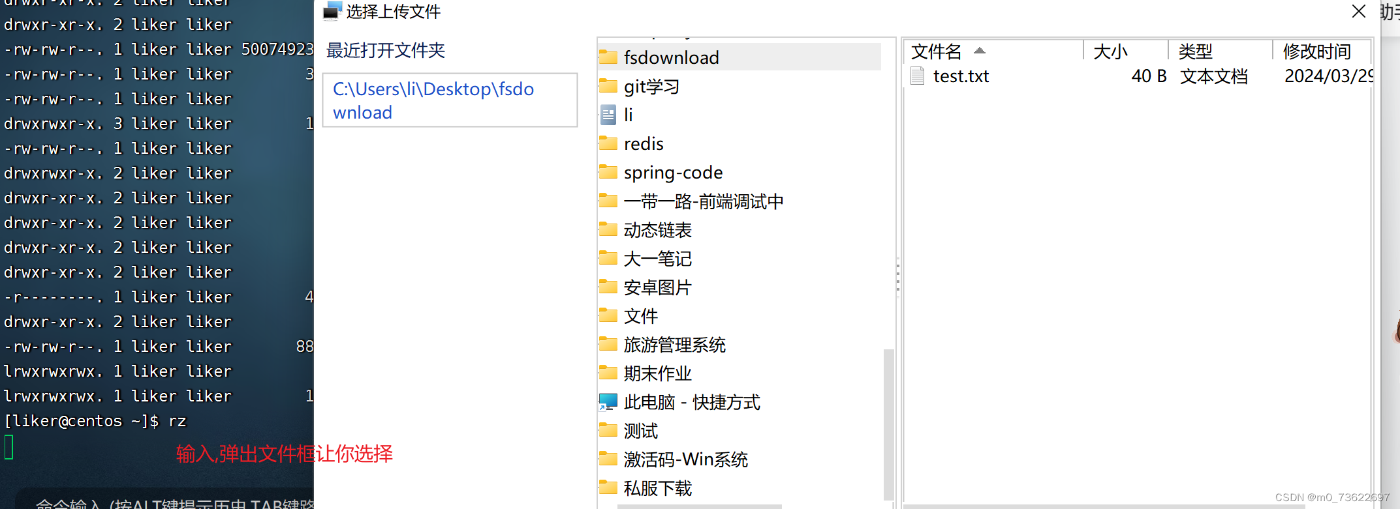The height and width of the screenshot is (509, 1400).
Task: Select the 文件 folder name
Action: point(641,315)
